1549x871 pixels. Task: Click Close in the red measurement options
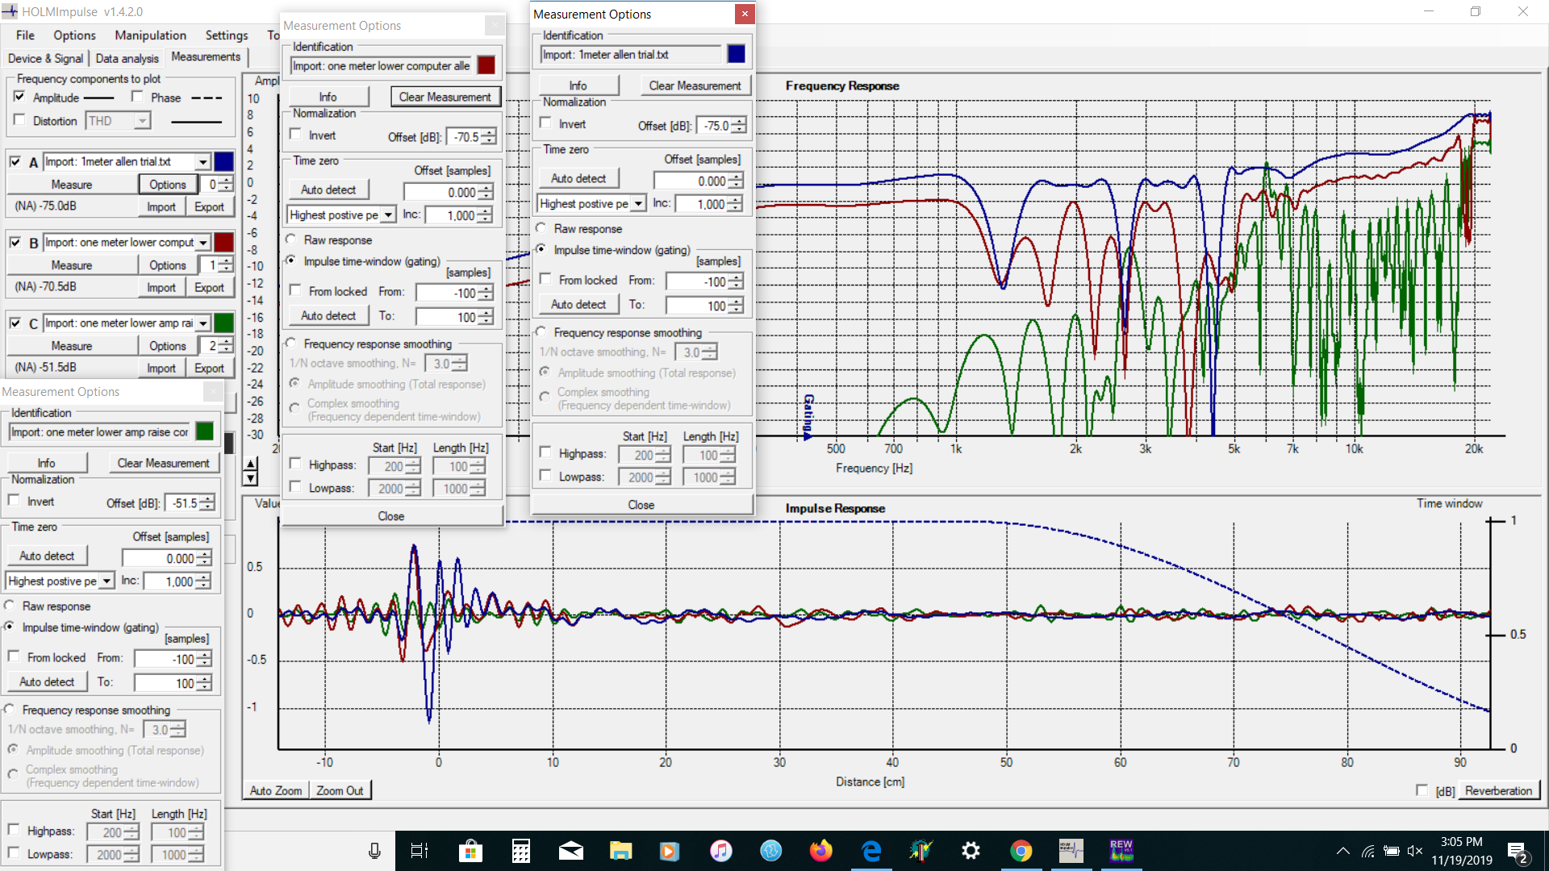(x=391, y=516)
